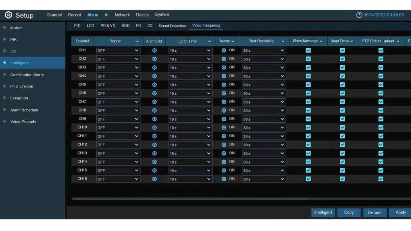This screenshot has width=411, height=231.
Task: Open Alarm Out settings gear for CH1
Action: [154, 51]
